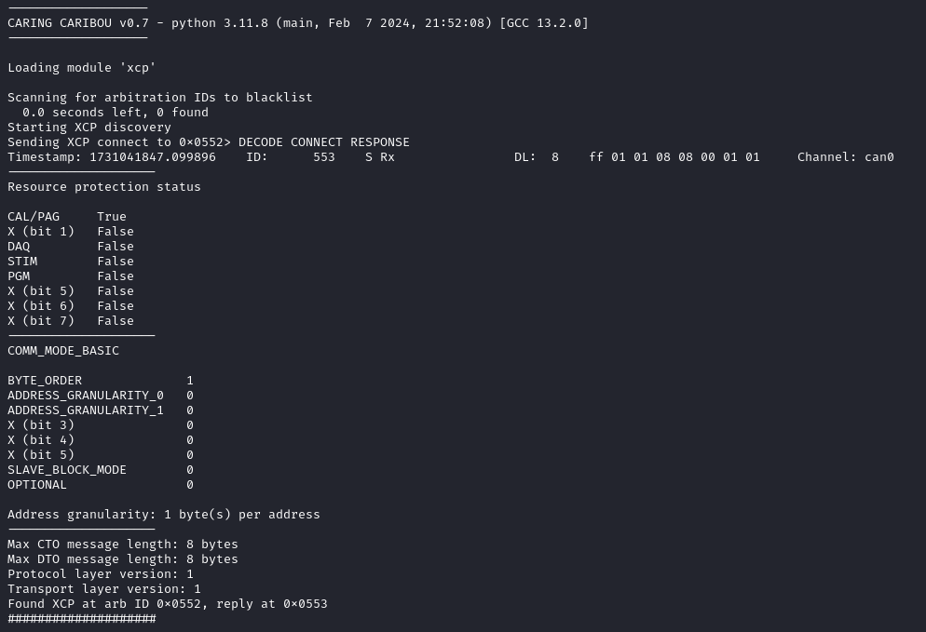Click the "Protocol layer version: 1" line
Image resolution: width=926 pixels, height=632 pixels.
pos(101,573)
